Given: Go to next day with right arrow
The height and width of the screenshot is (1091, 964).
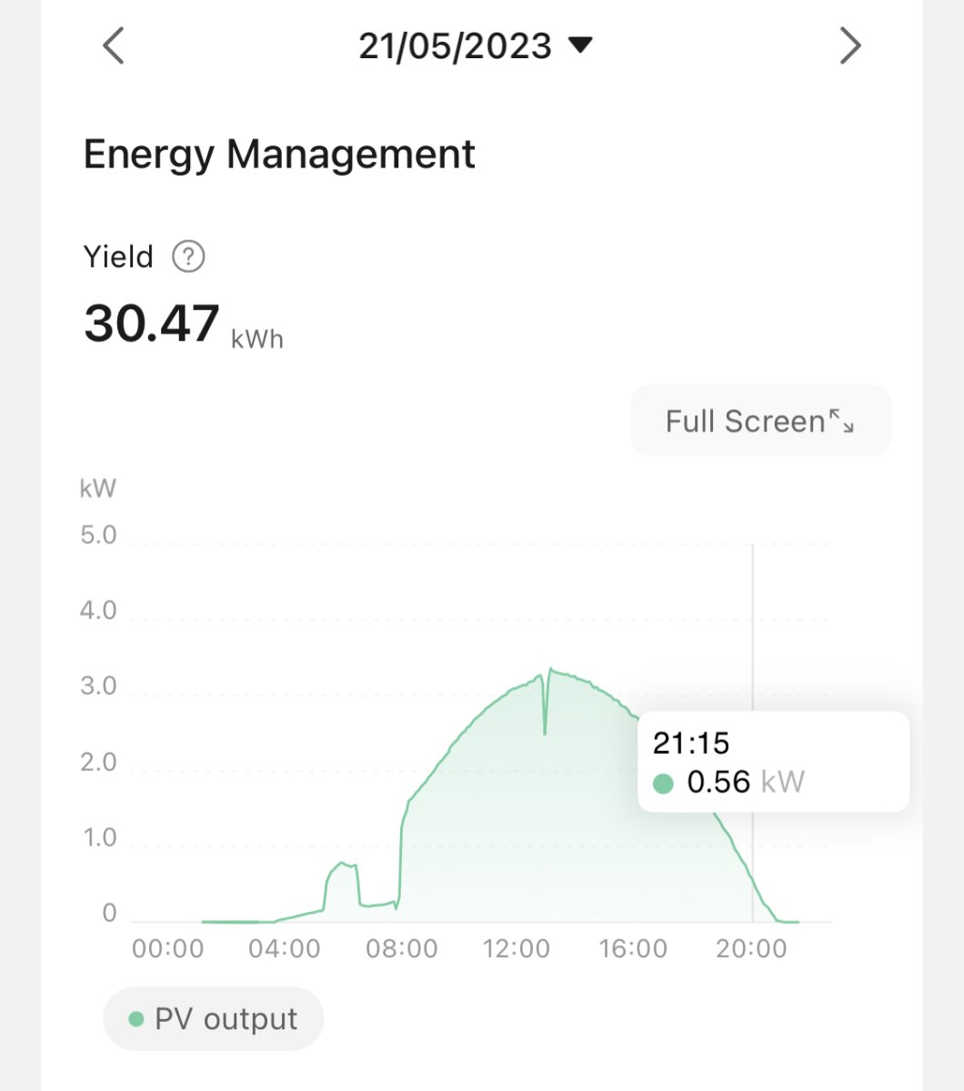Looking at the screenshot, I should click(x=850, y=45).
